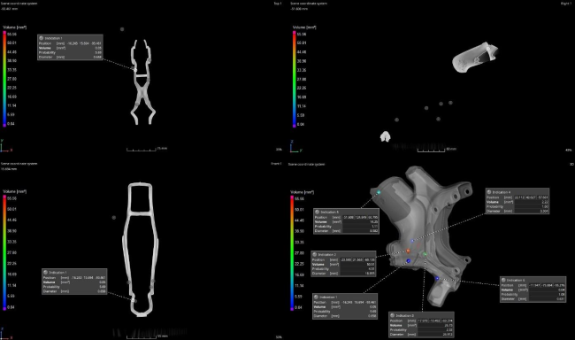
Task: Click the Volume color legend bar in 3D view
Action: [292, 253]
